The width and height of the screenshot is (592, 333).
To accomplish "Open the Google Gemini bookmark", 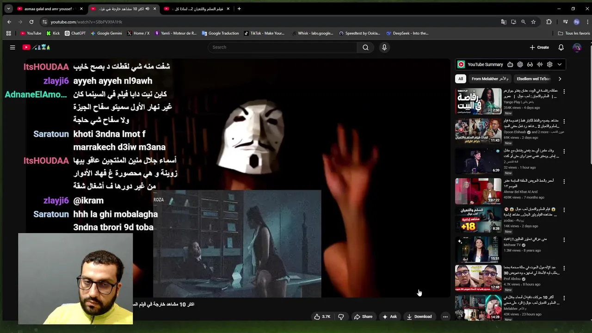I will point(106,33).
